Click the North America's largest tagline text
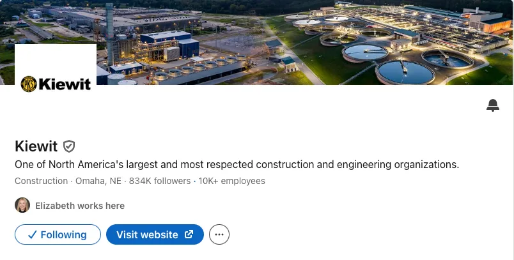The width and height of the screenshot is (514, 260). click(x=237, y=164)
